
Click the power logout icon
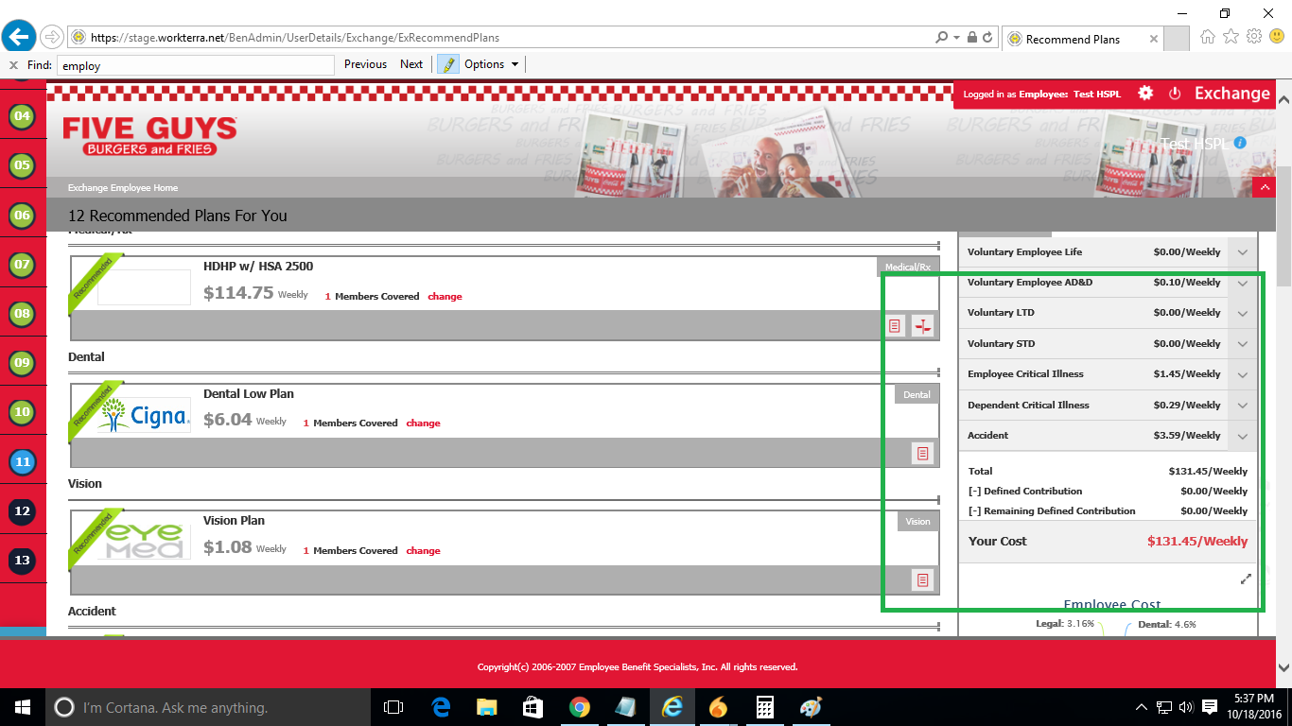pos(1175,93)
